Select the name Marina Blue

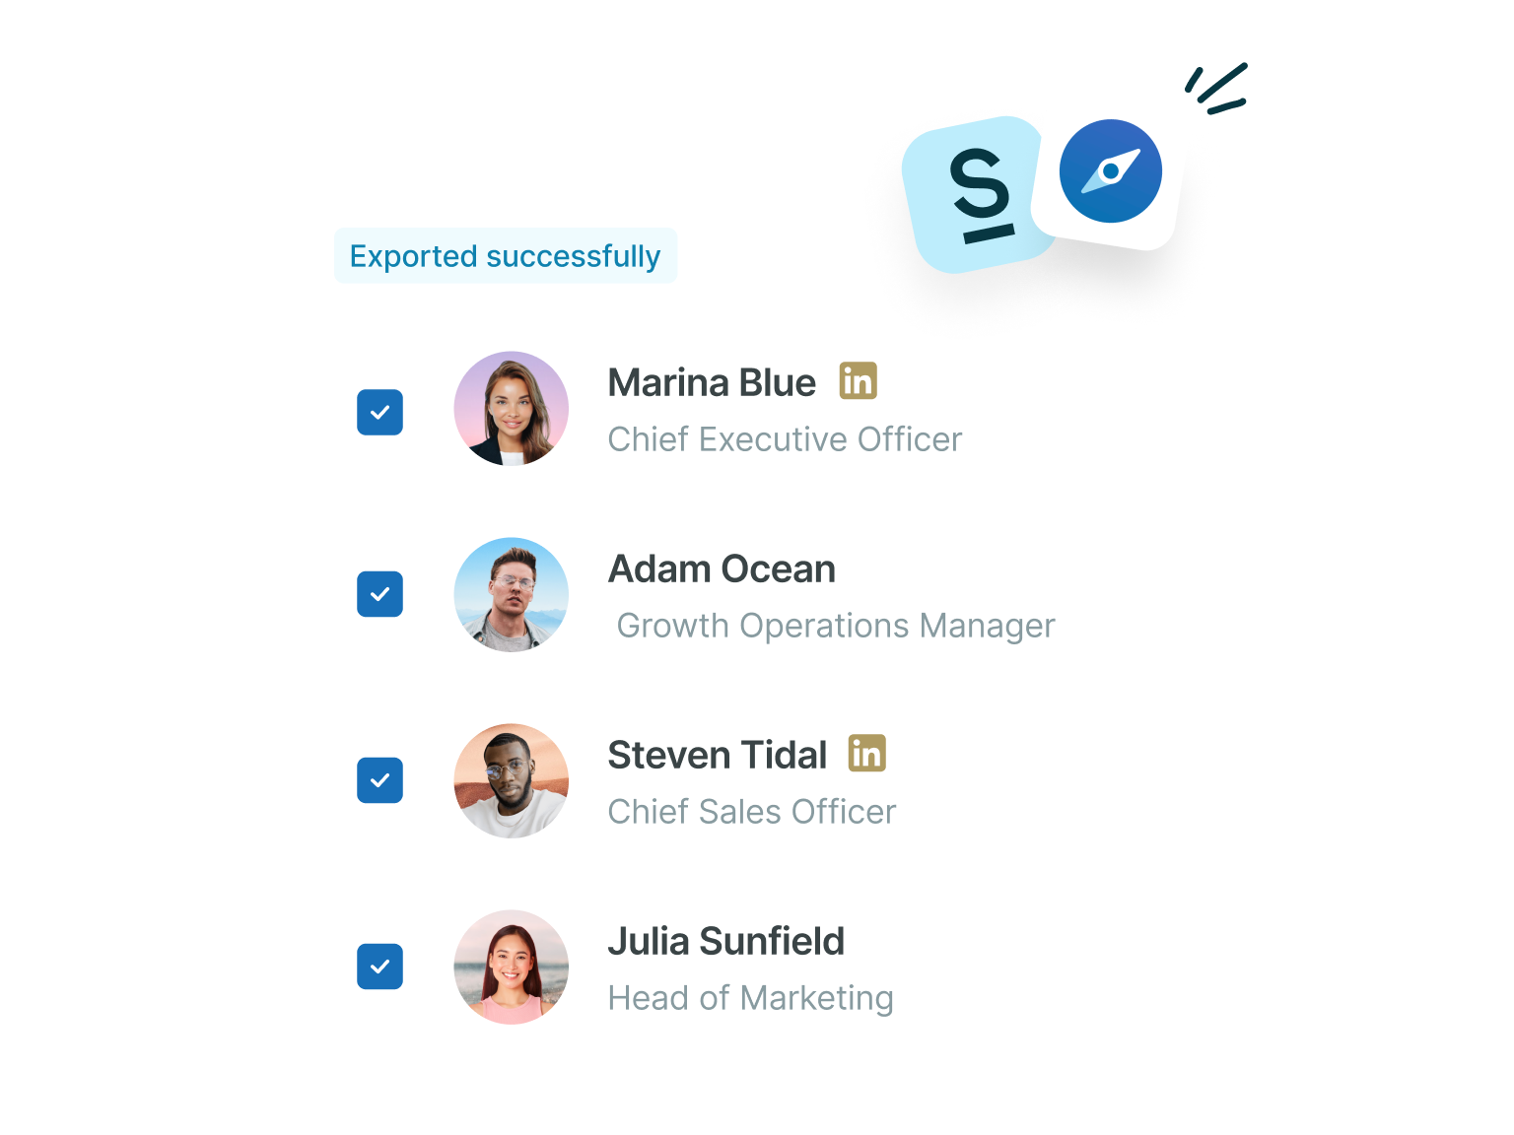[x=712, y=382]
